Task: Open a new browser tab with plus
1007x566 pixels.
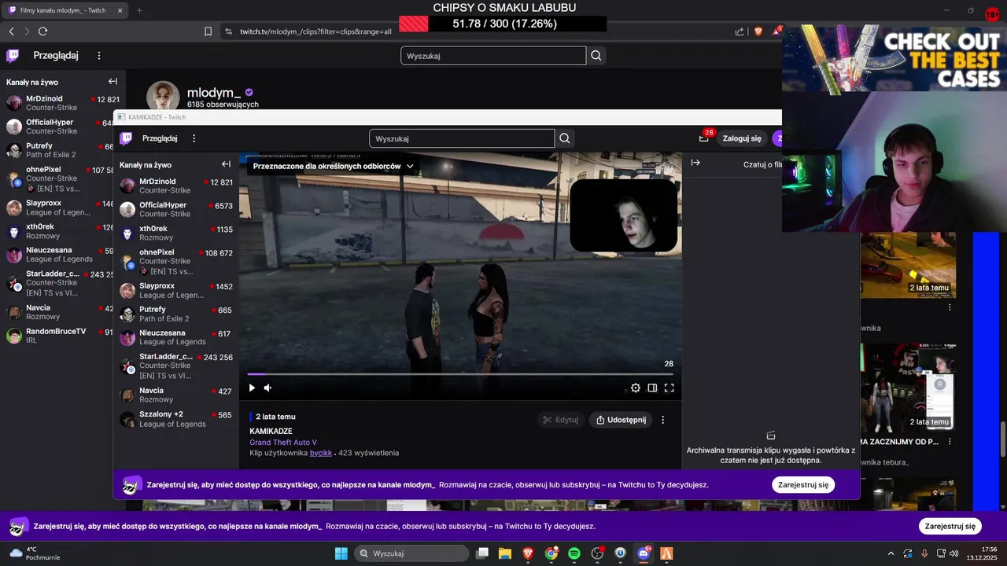Action: click(x=139, y=10)
